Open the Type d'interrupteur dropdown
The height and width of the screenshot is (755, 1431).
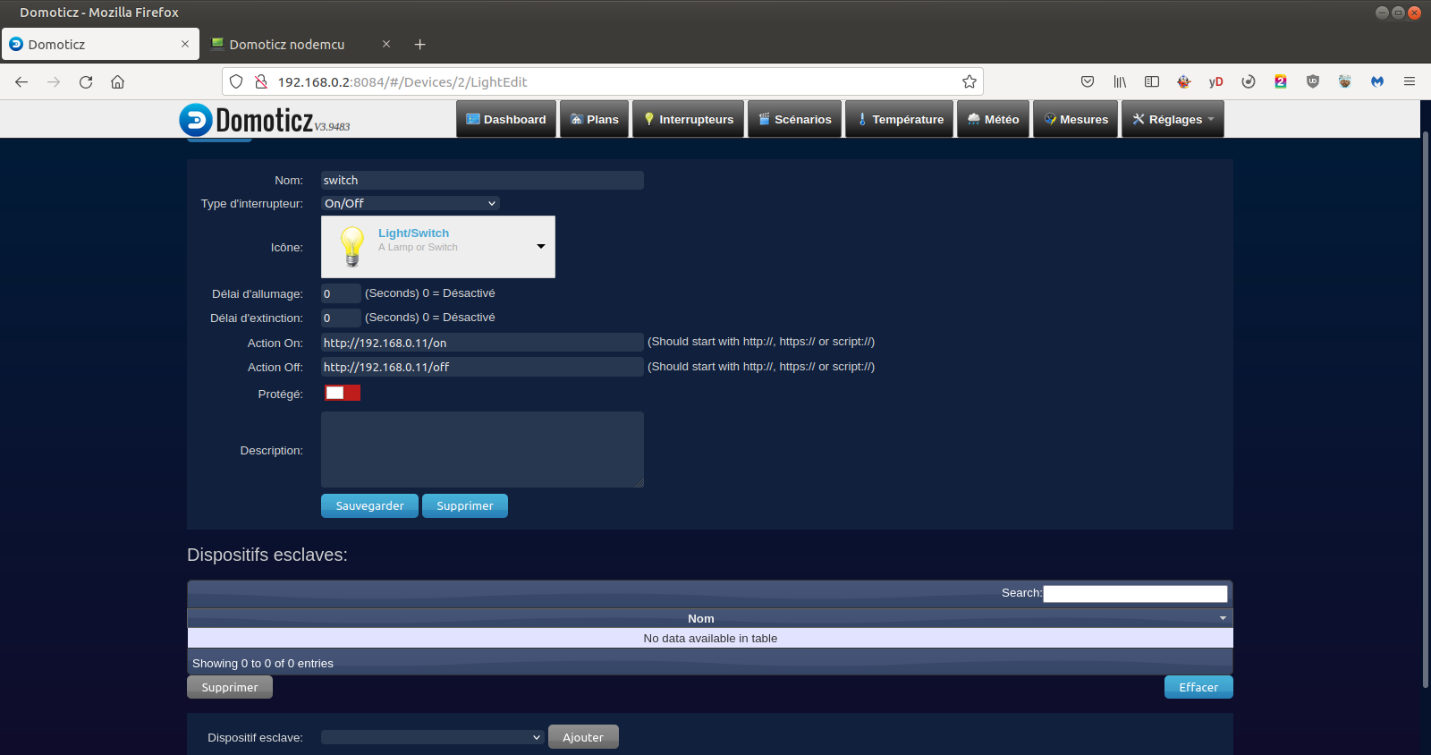coord(410,203)
